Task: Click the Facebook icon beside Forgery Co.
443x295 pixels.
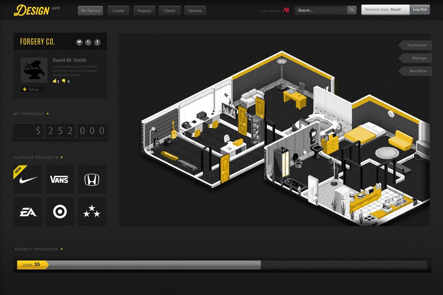Action: click(97, 42)
